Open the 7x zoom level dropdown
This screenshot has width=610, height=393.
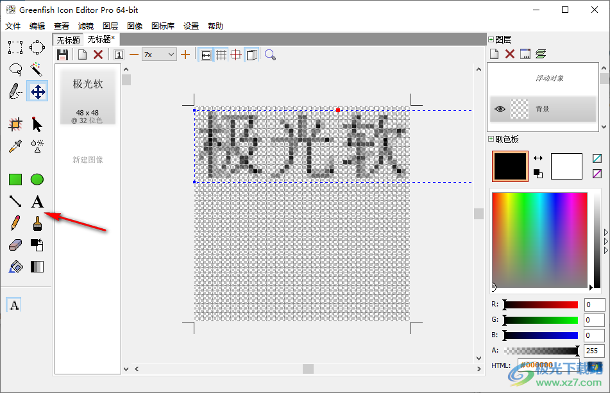[x=171, y=54]
